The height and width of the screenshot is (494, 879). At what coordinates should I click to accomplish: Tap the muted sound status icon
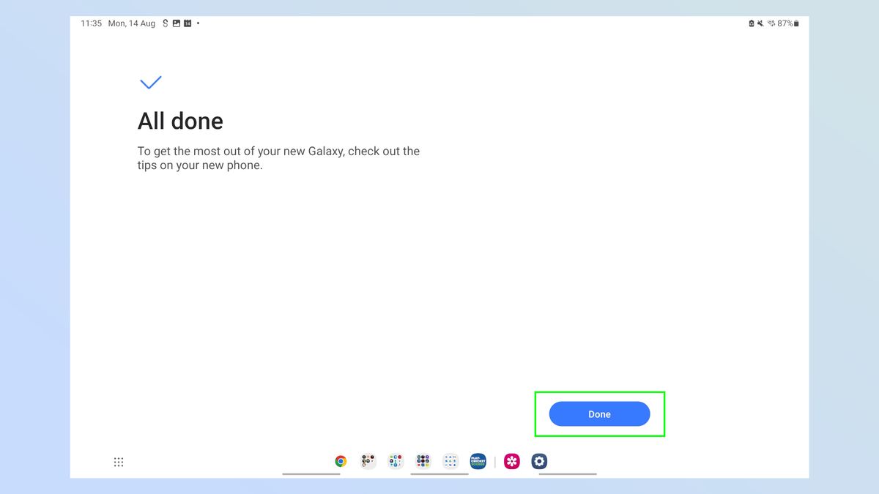coord(760,23)
